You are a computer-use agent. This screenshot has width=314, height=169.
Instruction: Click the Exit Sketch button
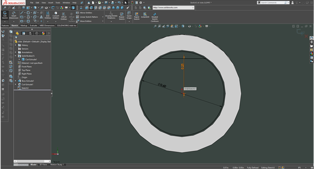[x=5, y=15]
